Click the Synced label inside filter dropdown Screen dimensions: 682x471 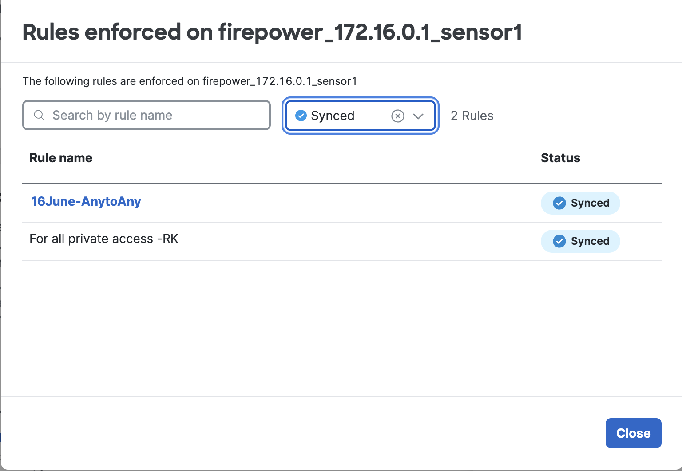tap(333, 116)
